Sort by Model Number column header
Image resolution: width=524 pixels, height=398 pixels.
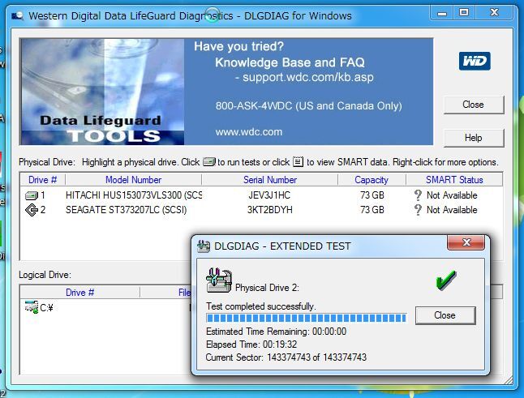tap(133, 180)
